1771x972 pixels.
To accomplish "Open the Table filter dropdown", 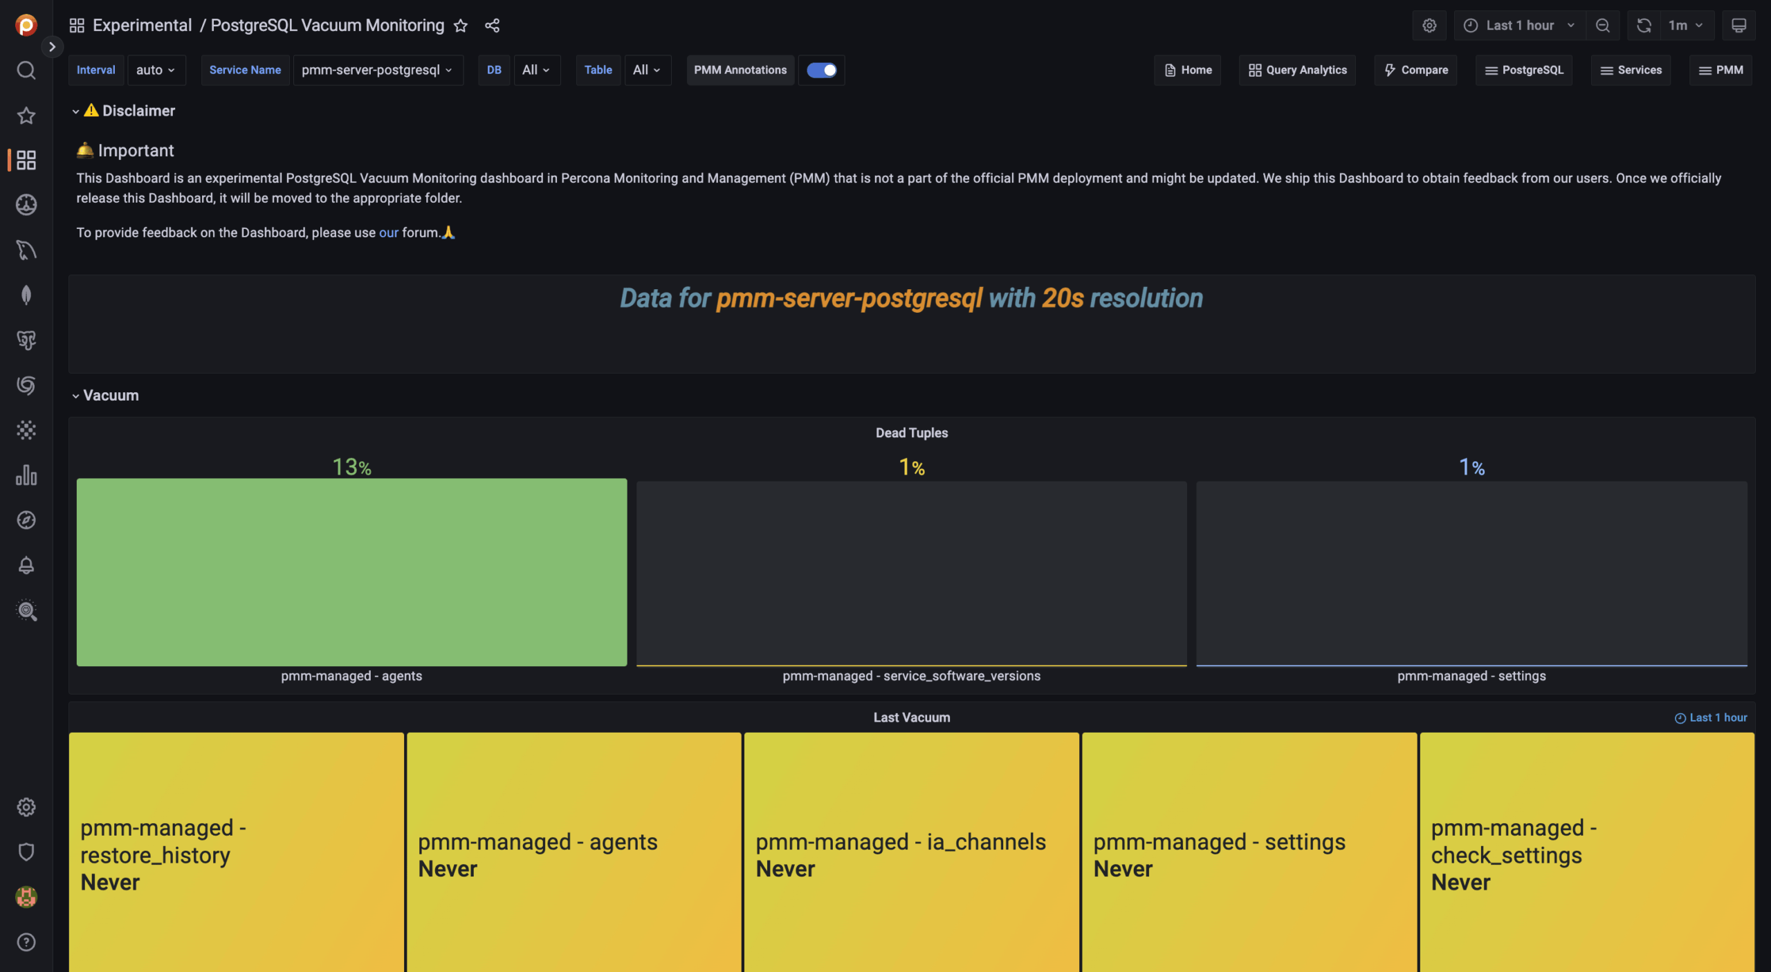I will click(646, 70).
